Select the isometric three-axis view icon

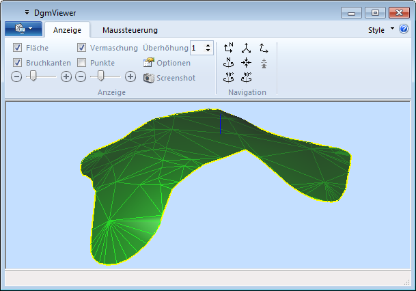[x=247, y=48]
